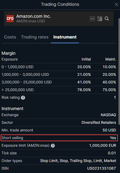Click the Amazon.com Inc. instrument name
This screenshot has height=173, width=120.
33,16
